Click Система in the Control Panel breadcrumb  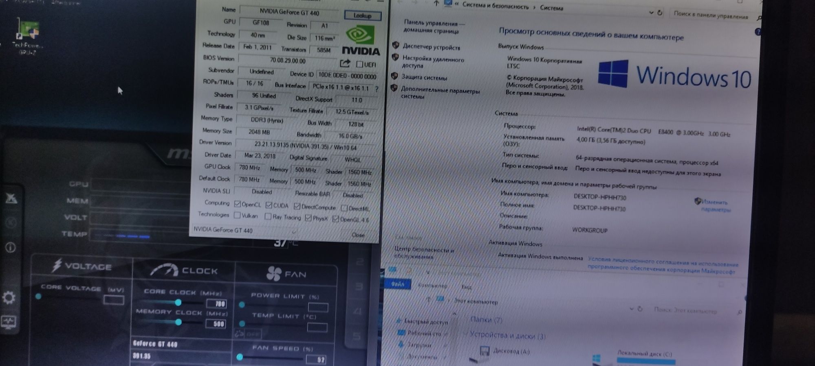click(x=551, y=7)
